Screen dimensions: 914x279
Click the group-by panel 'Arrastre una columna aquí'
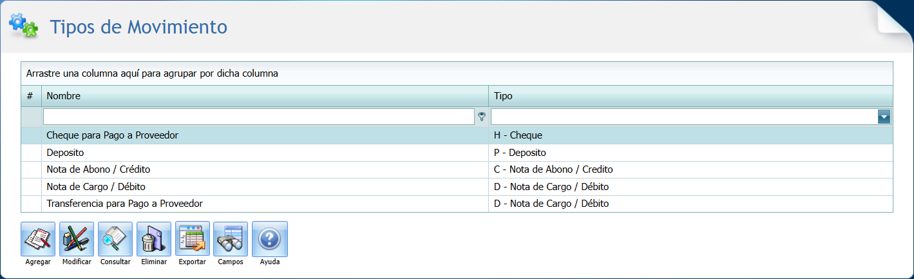[x=457, y=73]
